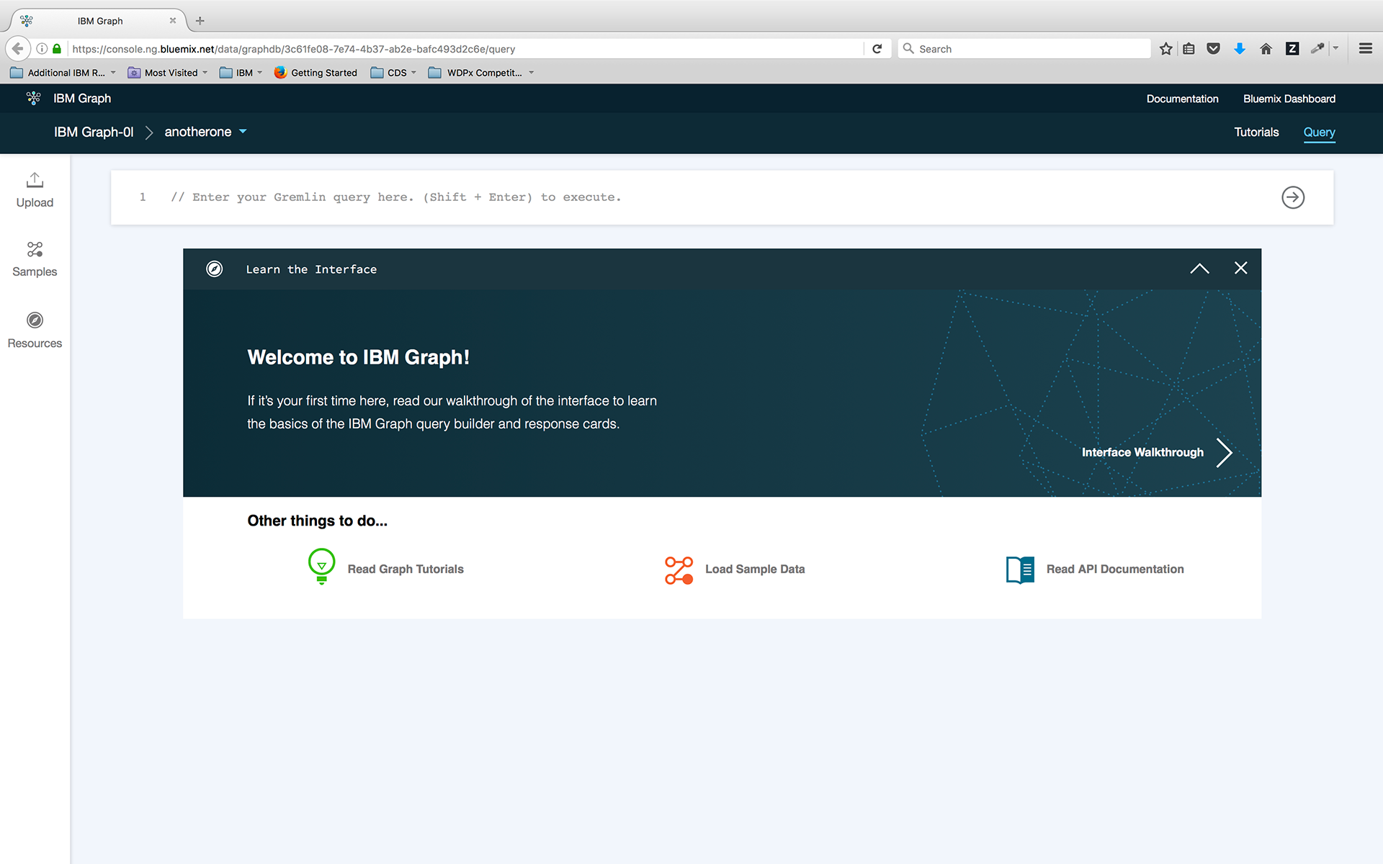Viewport: 1383px width, 864px height.
Task: Open Read Graph Tutorials
Action: tap(406, 569)
